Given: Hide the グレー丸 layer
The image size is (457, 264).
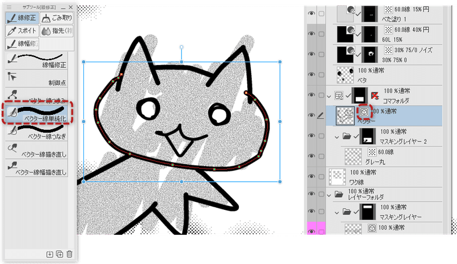Looking at the screenshot, I should [311, 156].
